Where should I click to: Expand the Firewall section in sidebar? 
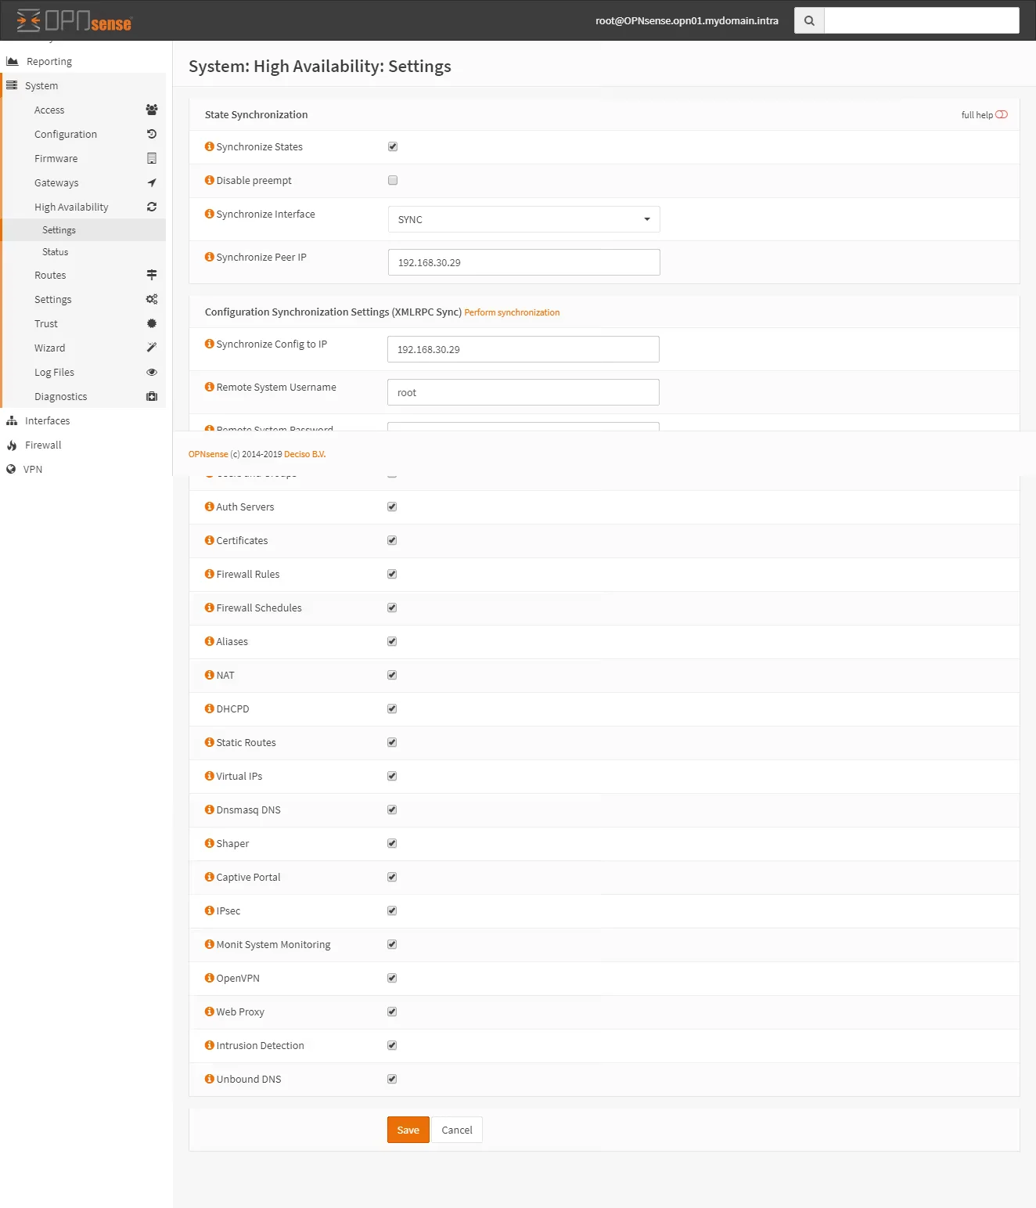click(43, 445)
